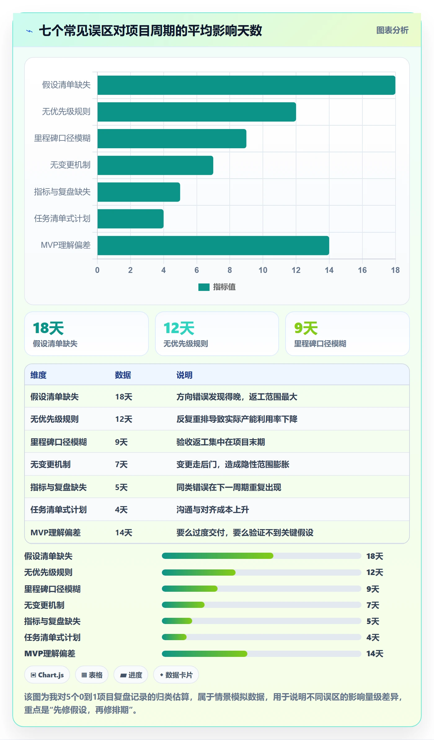Open the 12天 无优先级规则 data card

tap(217, 334)
